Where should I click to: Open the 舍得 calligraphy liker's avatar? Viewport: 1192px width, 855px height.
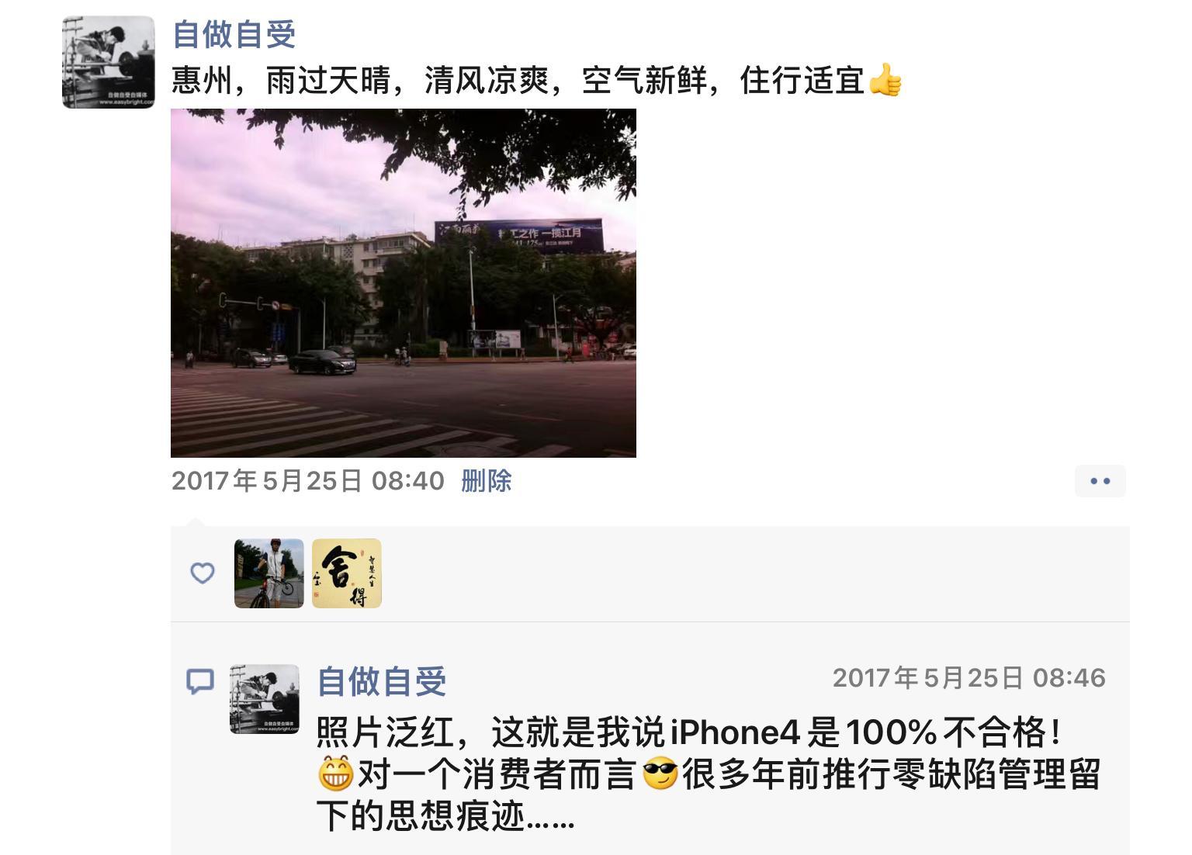click(x=347, y=573)
